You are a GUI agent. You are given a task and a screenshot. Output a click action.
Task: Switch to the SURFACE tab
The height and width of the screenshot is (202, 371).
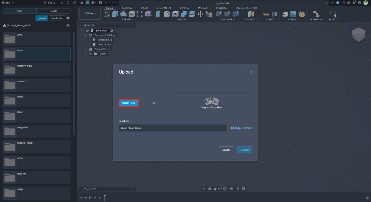[x=127, y=8]
